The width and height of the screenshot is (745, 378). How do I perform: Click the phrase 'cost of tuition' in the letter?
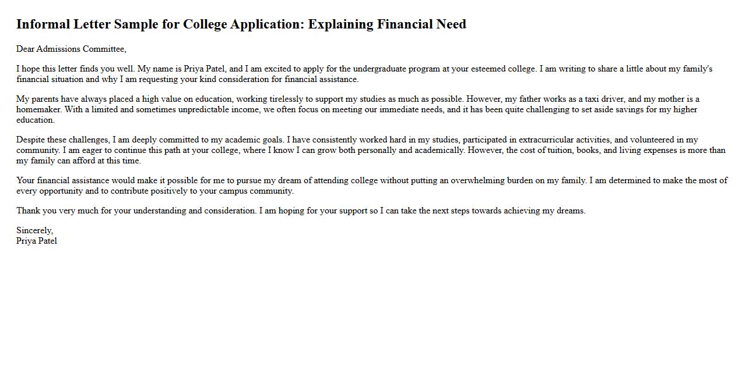[547, 150]
